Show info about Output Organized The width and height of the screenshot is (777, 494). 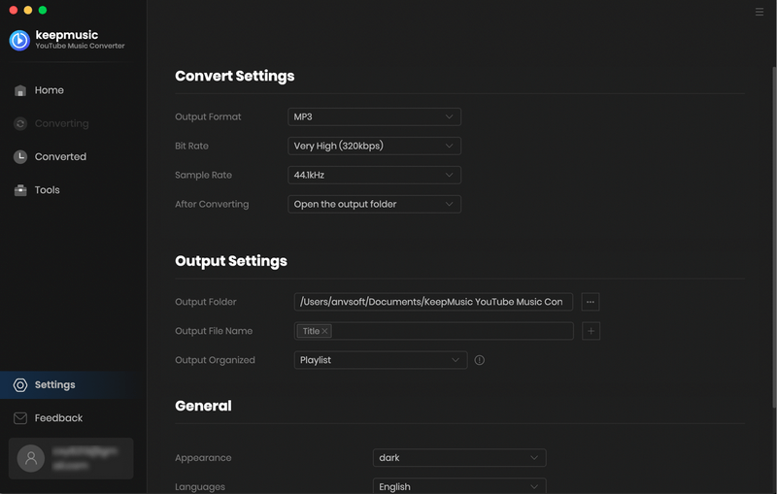[479, 360]
